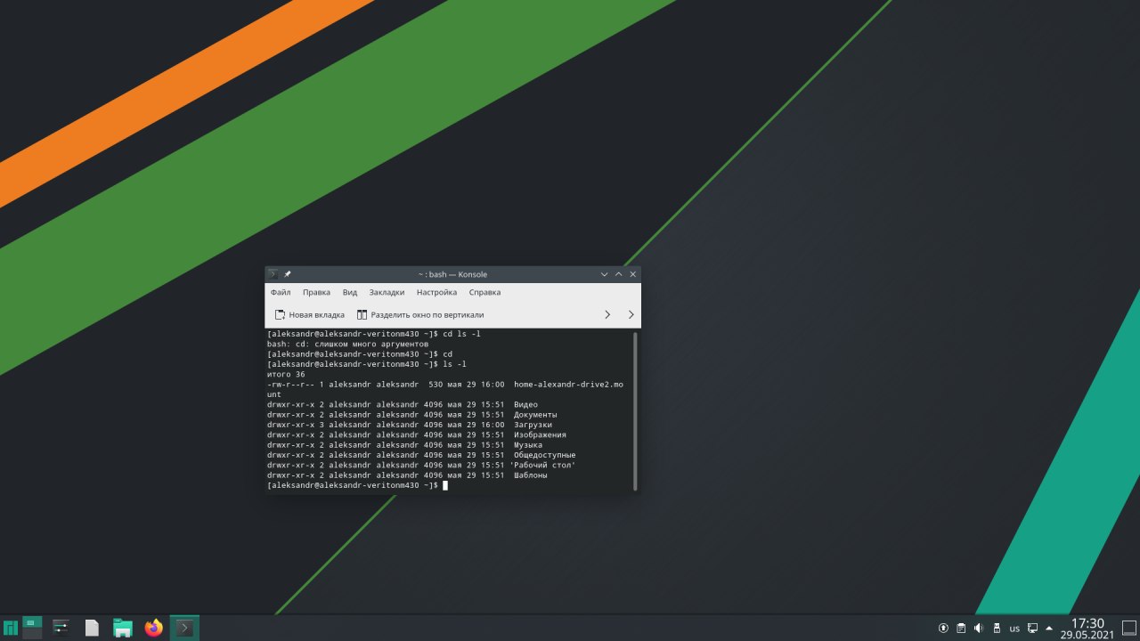This screenshot has width=1140, height=641.
Task: Open the Manjaro application launcher
Action: point(11,629)
